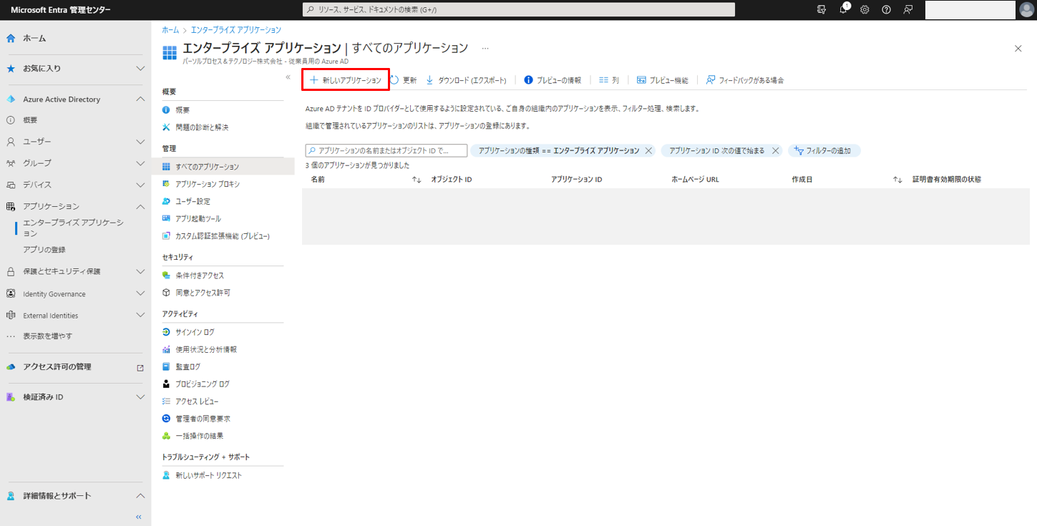This screenshot has width=1037, height=526.
Task: Expand the 検証済み ID chevron
Action: (x=140, y=396)
